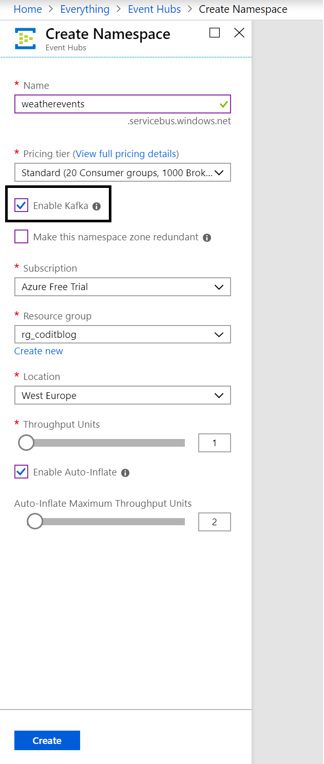Viewport: 324px width, 764px height.
Task: Check Make this namespace zone redundant
Action: click(x=22, y=237)
